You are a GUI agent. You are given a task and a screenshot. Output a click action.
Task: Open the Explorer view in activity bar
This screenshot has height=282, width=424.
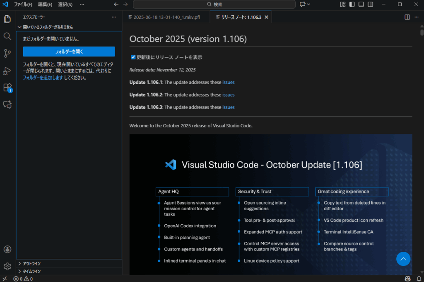(7, 19)
